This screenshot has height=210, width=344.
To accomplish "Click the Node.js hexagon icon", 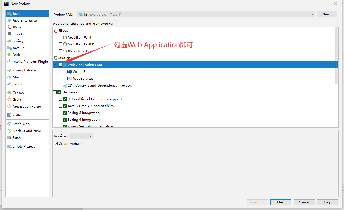I will 9,131.
